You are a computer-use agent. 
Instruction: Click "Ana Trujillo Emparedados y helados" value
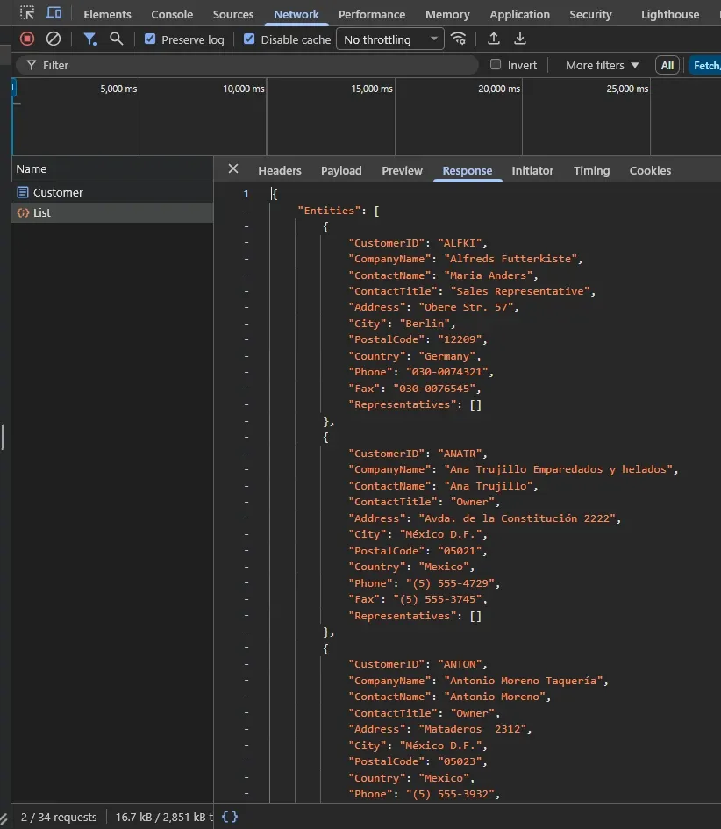coord(558,469)
